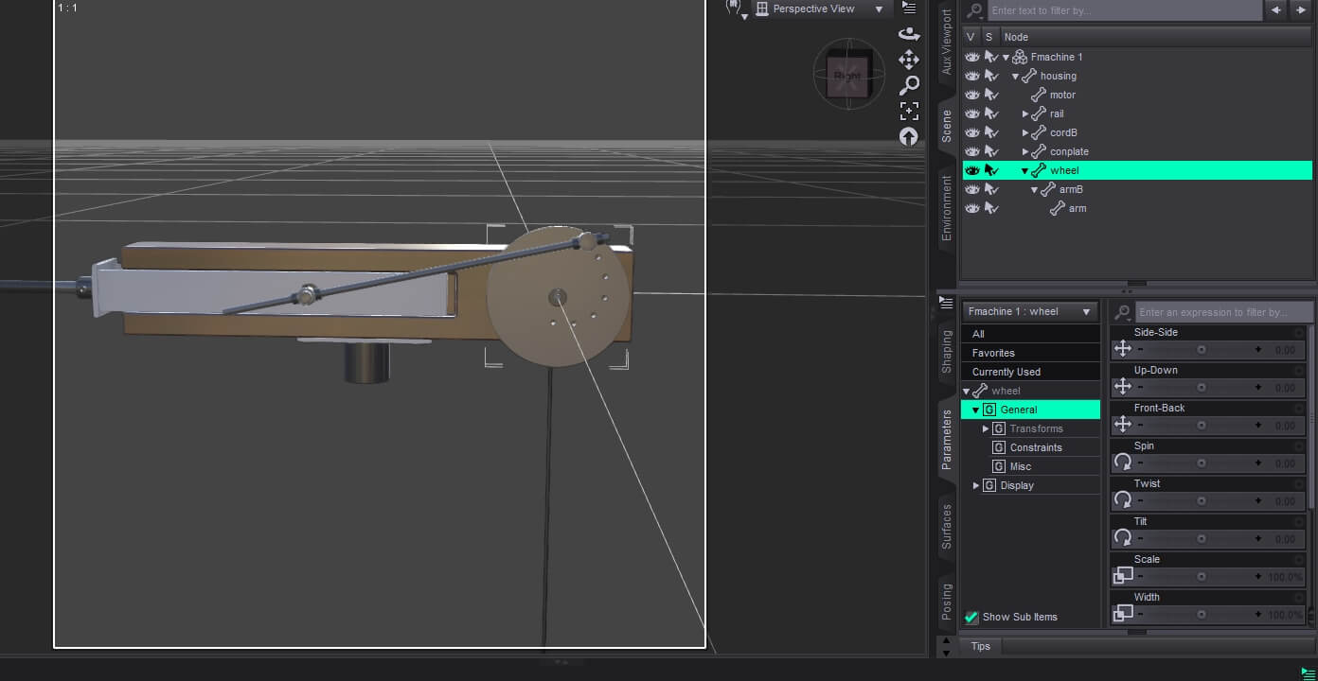Toggle selectability of the conplate node
1318x681 pixels.
coord(991,151)
